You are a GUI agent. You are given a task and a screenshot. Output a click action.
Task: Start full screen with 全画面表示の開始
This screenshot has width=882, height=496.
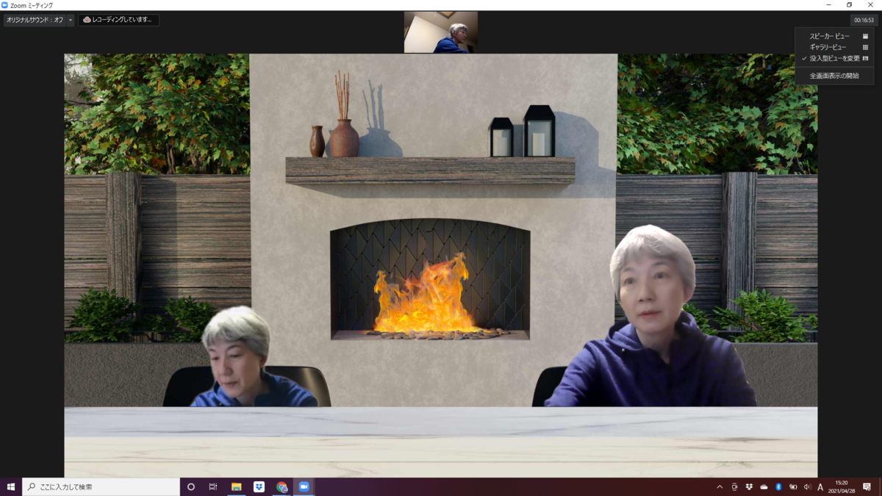pos(834,76)
